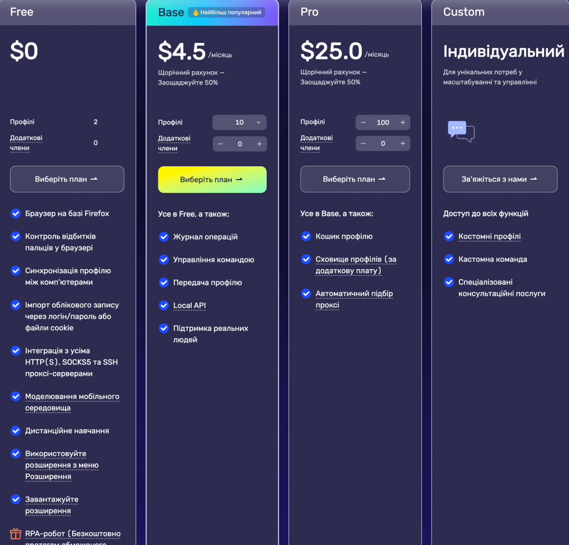This screenshot has height=545, width=569.
Task: Click the Зв'яжіться з нами button
Action: point(500,179)
